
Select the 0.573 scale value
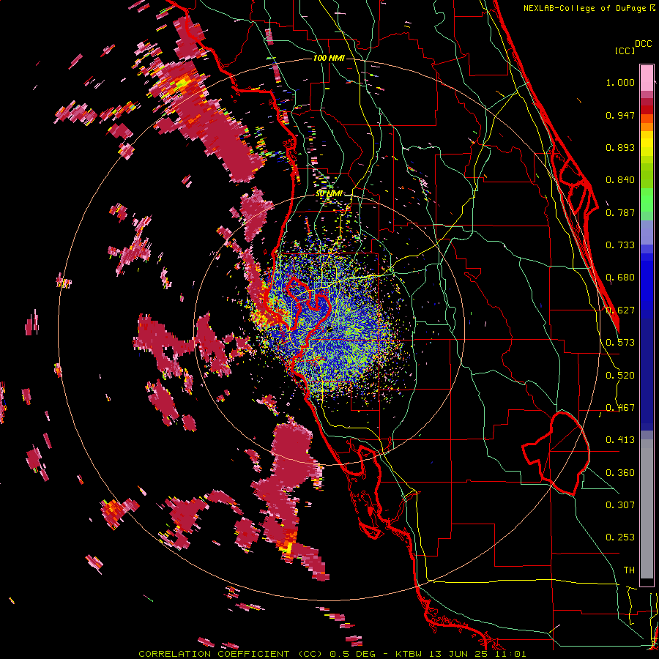click(x=620, y=343)
